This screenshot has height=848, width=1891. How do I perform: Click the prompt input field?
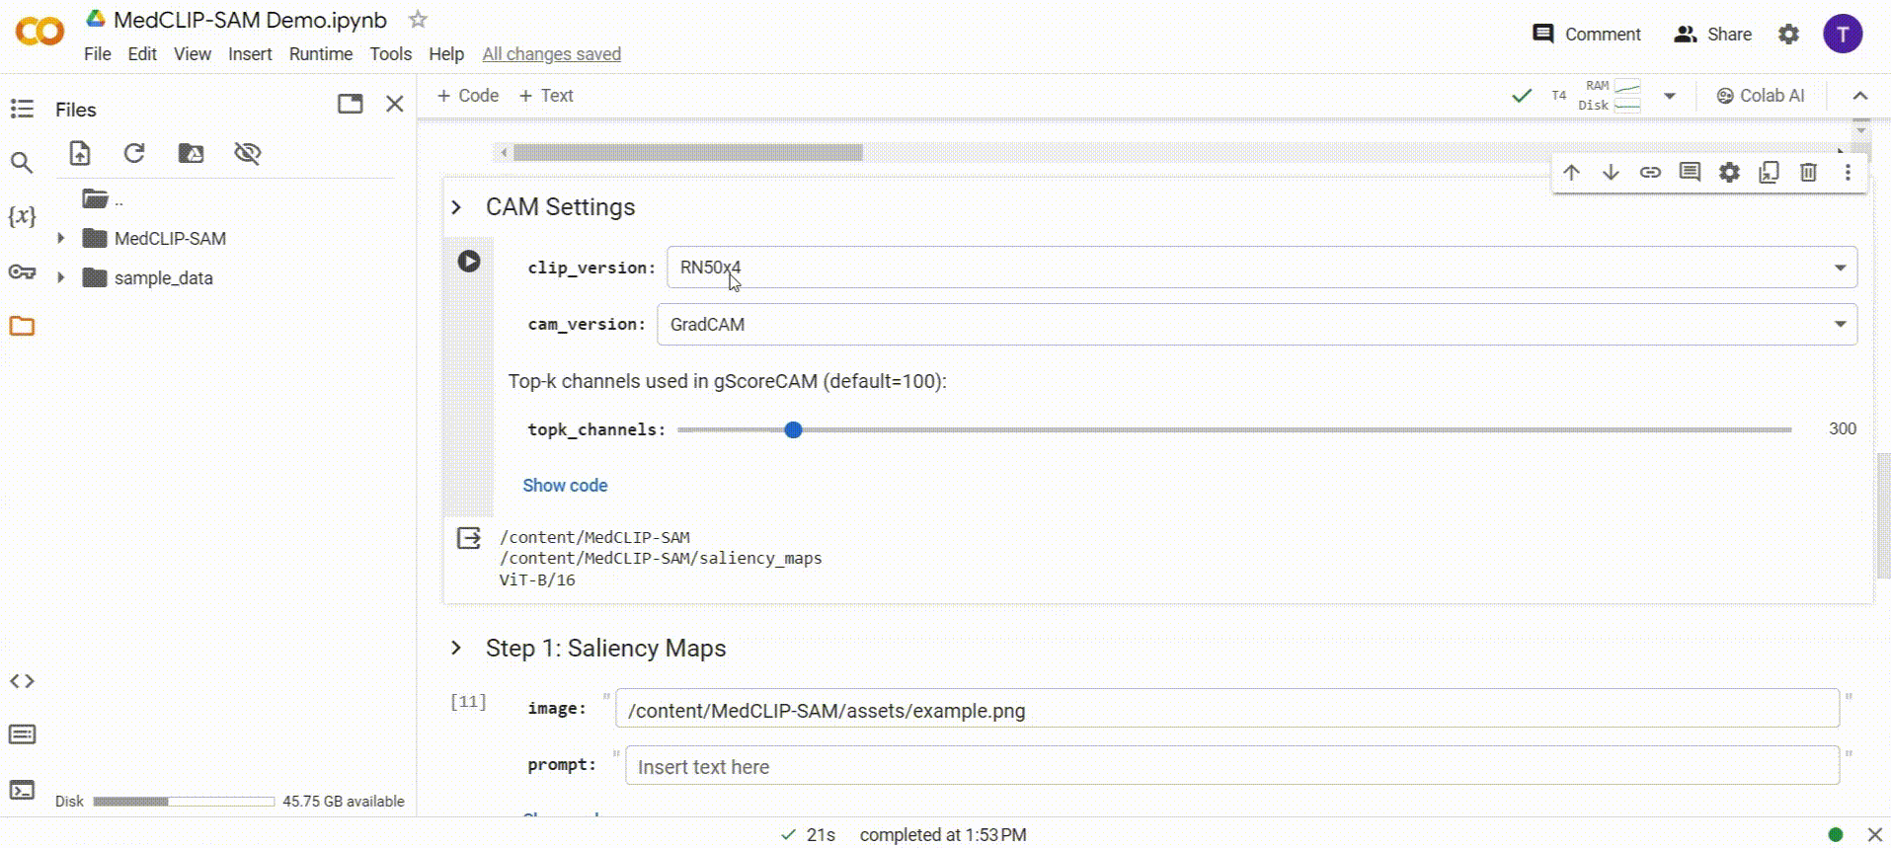click(1232, 766)
